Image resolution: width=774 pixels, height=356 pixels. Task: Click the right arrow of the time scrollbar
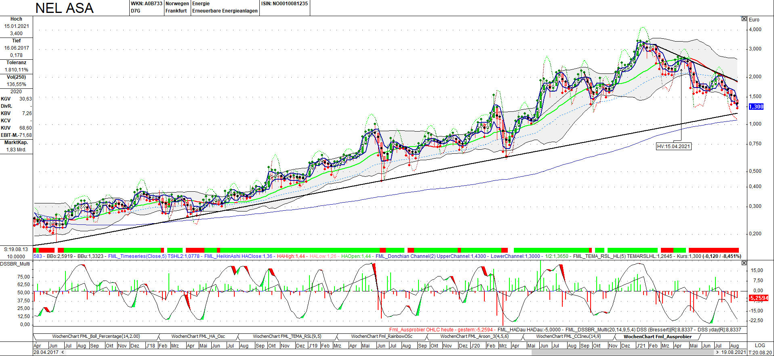tap(717, 352)
